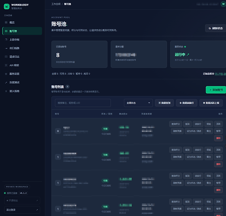226x216 pixels.
Task: Open the 运行中 service status link
Action: (182, 54)
